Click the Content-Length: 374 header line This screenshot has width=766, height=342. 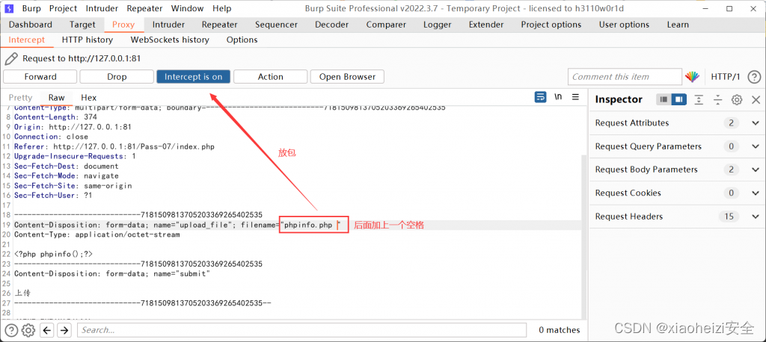tap(55, 117)
